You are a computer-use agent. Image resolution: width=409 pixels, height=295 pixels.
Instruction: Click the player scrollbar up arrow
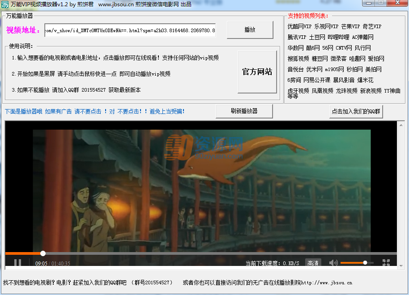click(401, 125)
